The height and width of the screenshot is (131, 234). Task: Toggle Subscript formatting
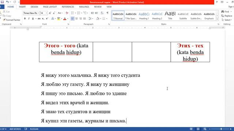click(43, 19)
